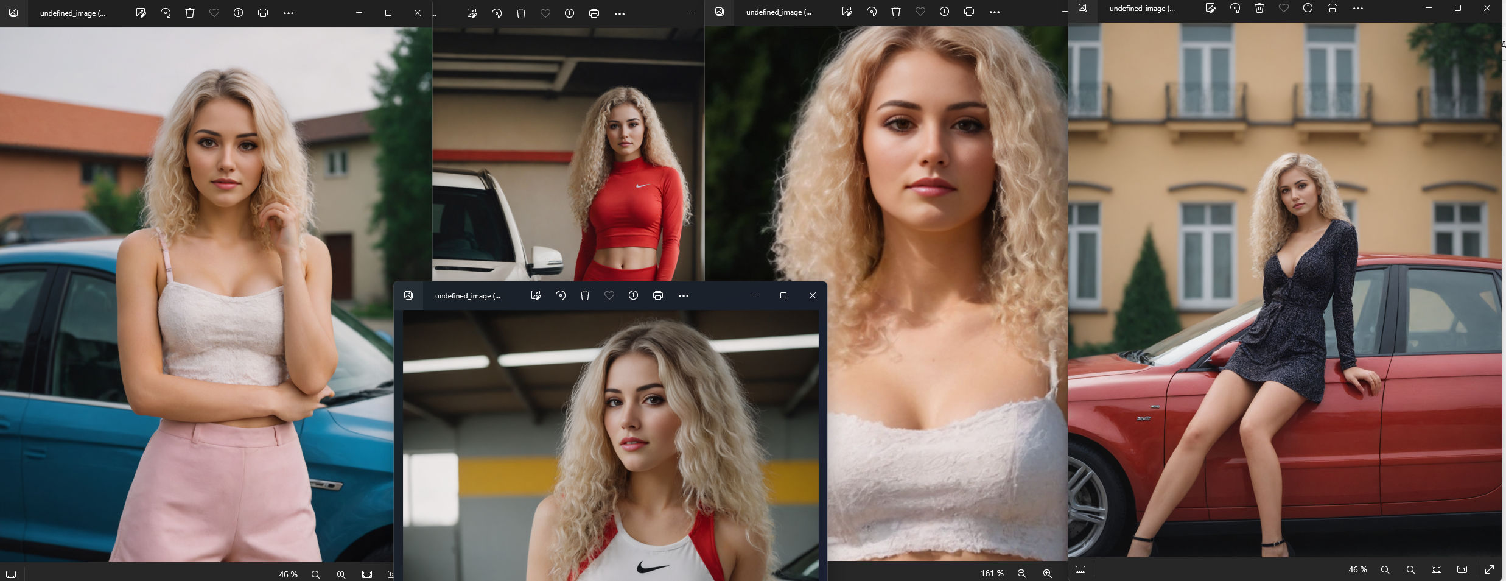
Task: Toggle favorite heart in Nike tank-top window
Action: [x=609, y=295]
